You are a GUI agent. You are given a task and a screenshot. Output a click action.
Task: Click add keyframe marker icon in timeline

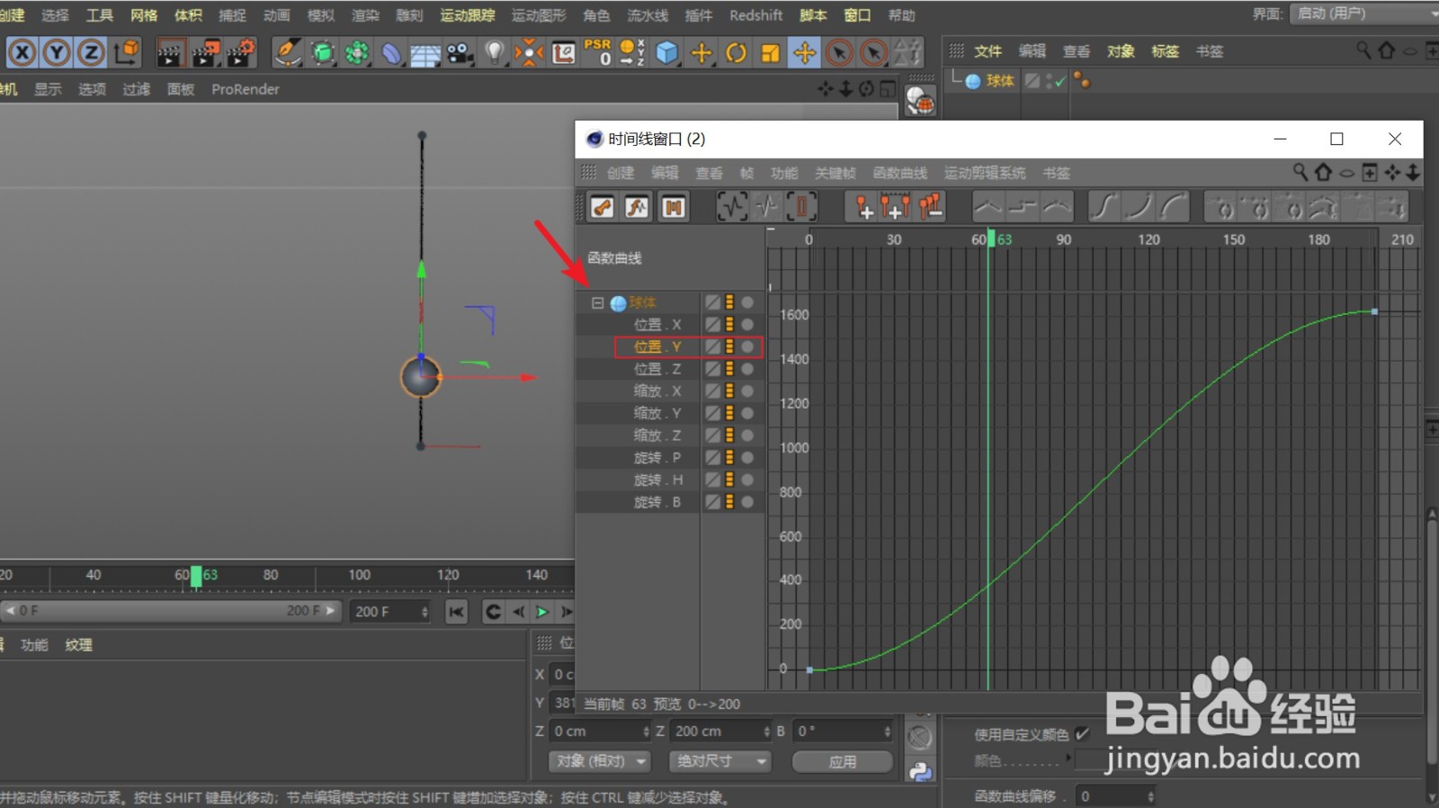(x=863, y=207)
